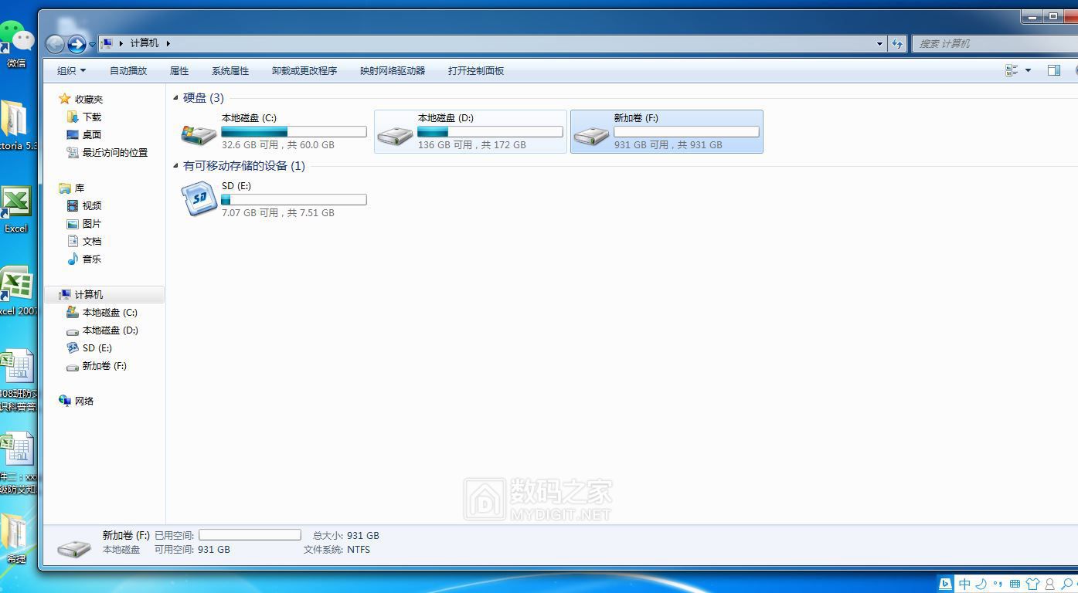The width and height of the screenshot is (1078, 593).
Task: Select 收藏夹 star in navigation pane
Action: coord(65,99)
